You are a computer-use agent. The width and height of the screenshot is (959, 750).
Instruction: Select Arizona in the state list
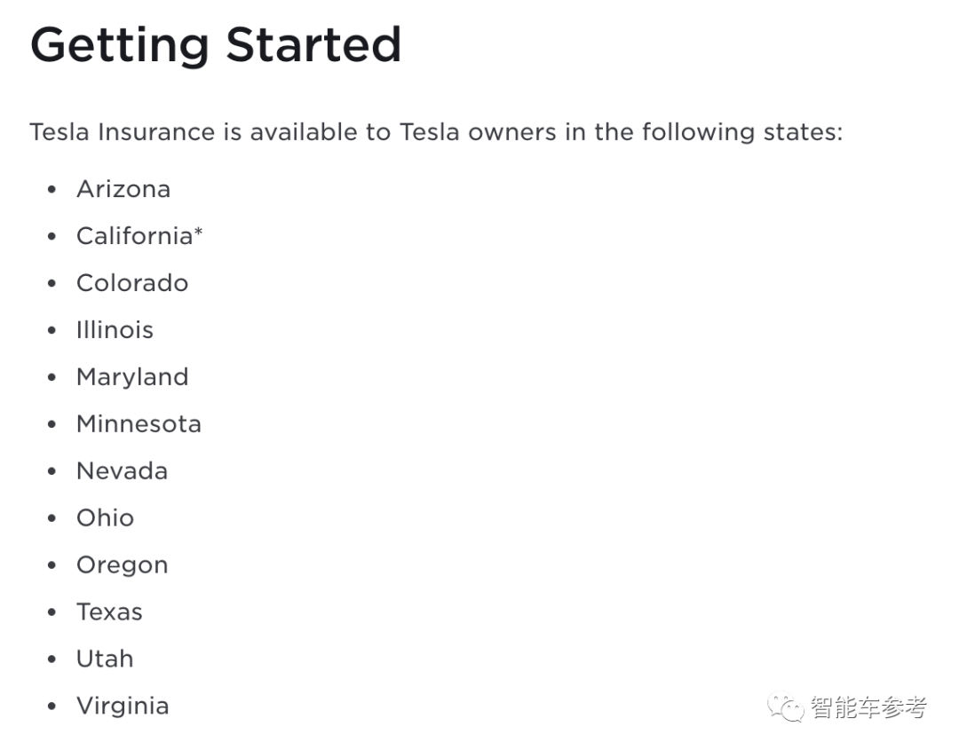(x=123, y=189)
